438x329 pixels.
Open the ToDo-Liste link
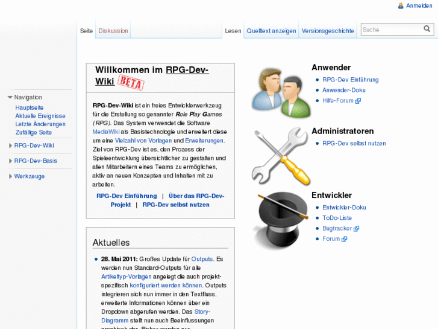[337, 218]
